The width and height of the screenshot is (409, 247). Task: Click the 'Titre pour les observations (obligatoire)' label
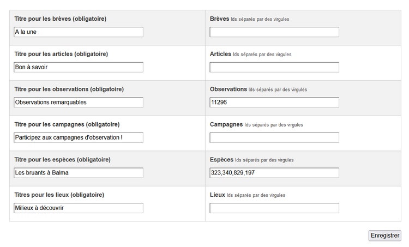click(x=69, y=89)
